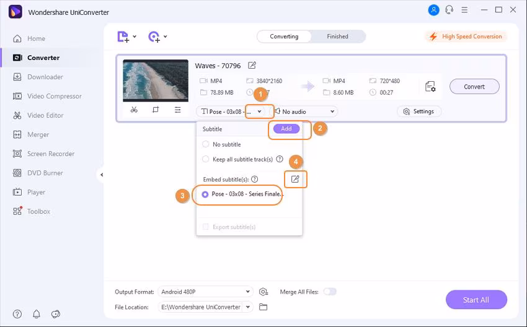Click the Settings button for the video

(x=419, y=111)
